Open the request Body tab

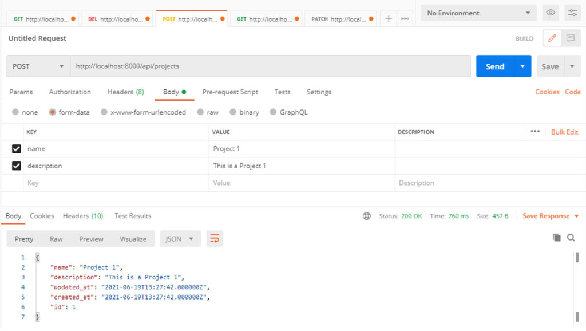[x=174, y=92]
